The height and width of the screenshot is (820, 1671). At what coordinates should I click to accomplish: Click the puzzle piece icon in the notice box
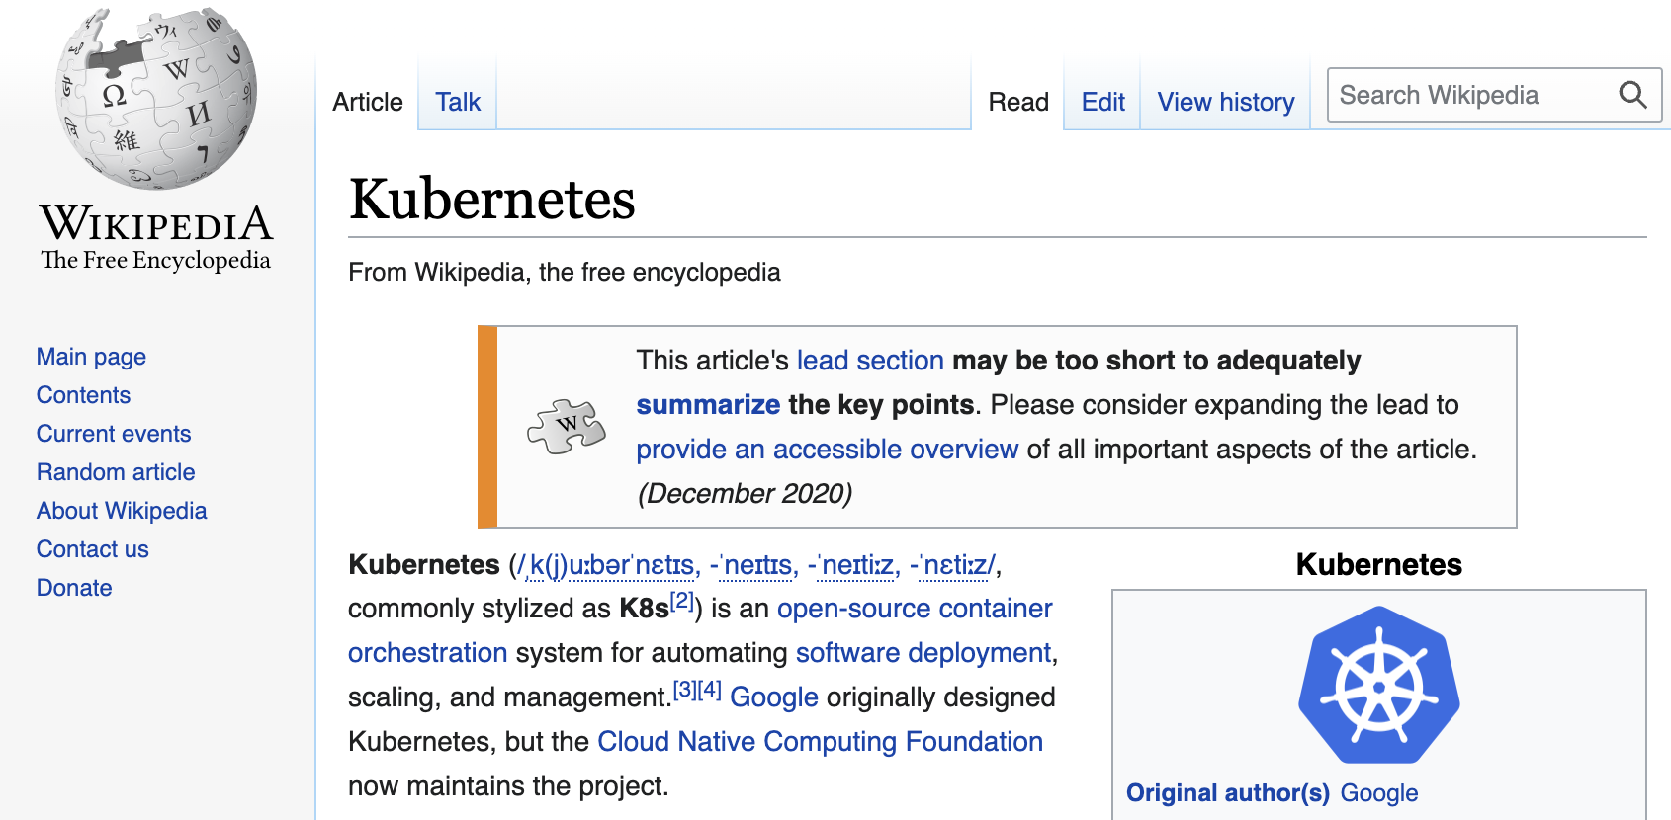click(x=567, y=427)
